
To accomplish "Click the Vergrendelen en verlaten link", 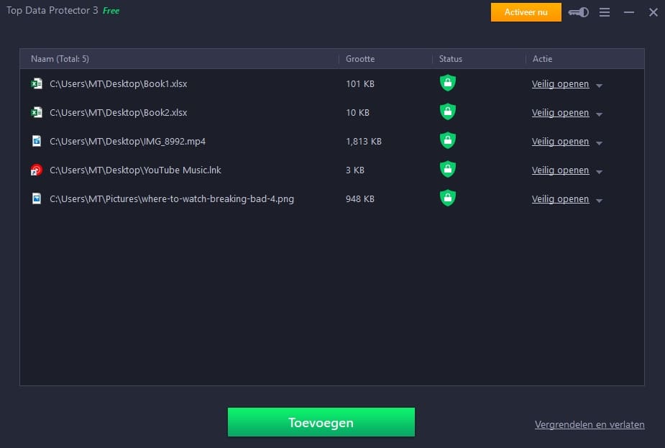I will pos(590,425).
